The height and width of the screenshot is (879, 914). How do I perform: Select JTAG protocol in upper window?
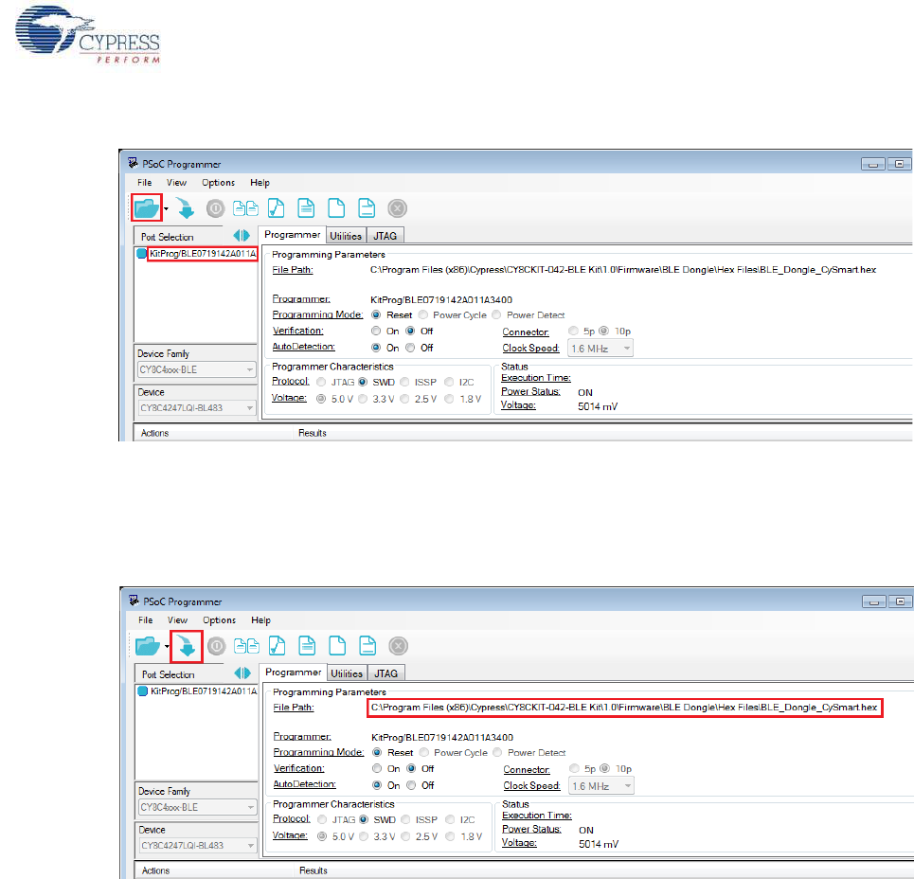[321, 382]
